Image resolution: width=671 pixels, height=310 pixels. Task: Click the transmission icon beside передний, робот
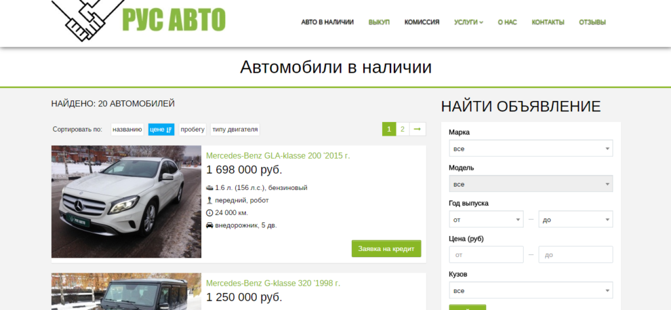click(x=210, y=201)
